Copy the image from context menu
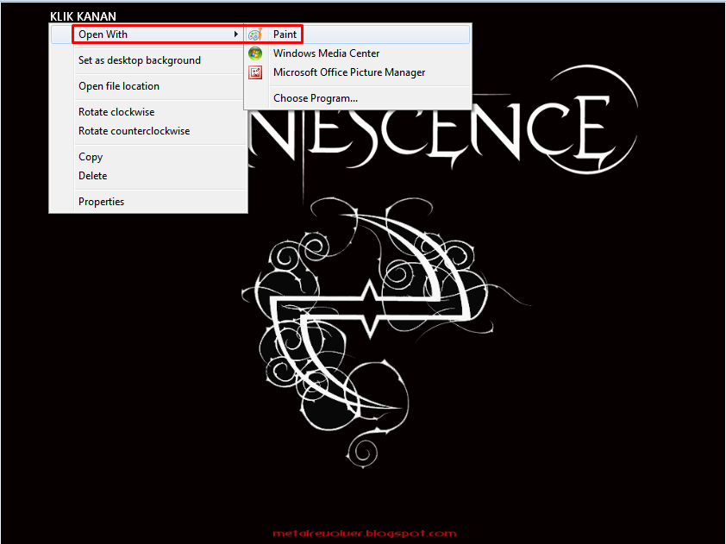This screenshot has height=544, width=726. tap(148, 157)
